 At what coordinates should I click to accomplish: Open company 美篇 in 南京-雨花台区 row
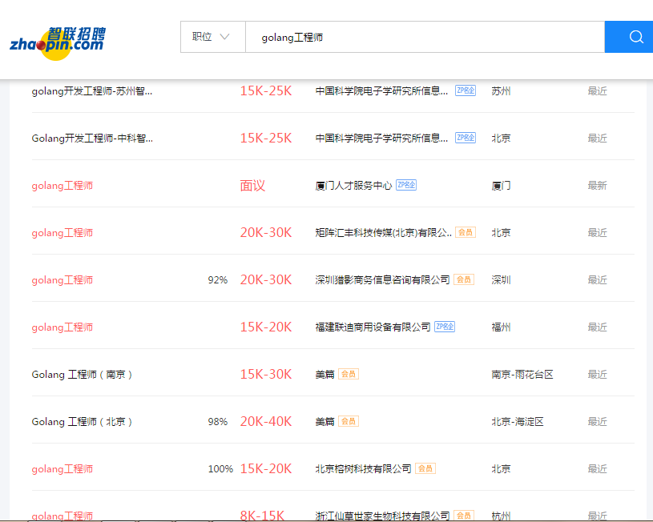[x=324, y=375]
